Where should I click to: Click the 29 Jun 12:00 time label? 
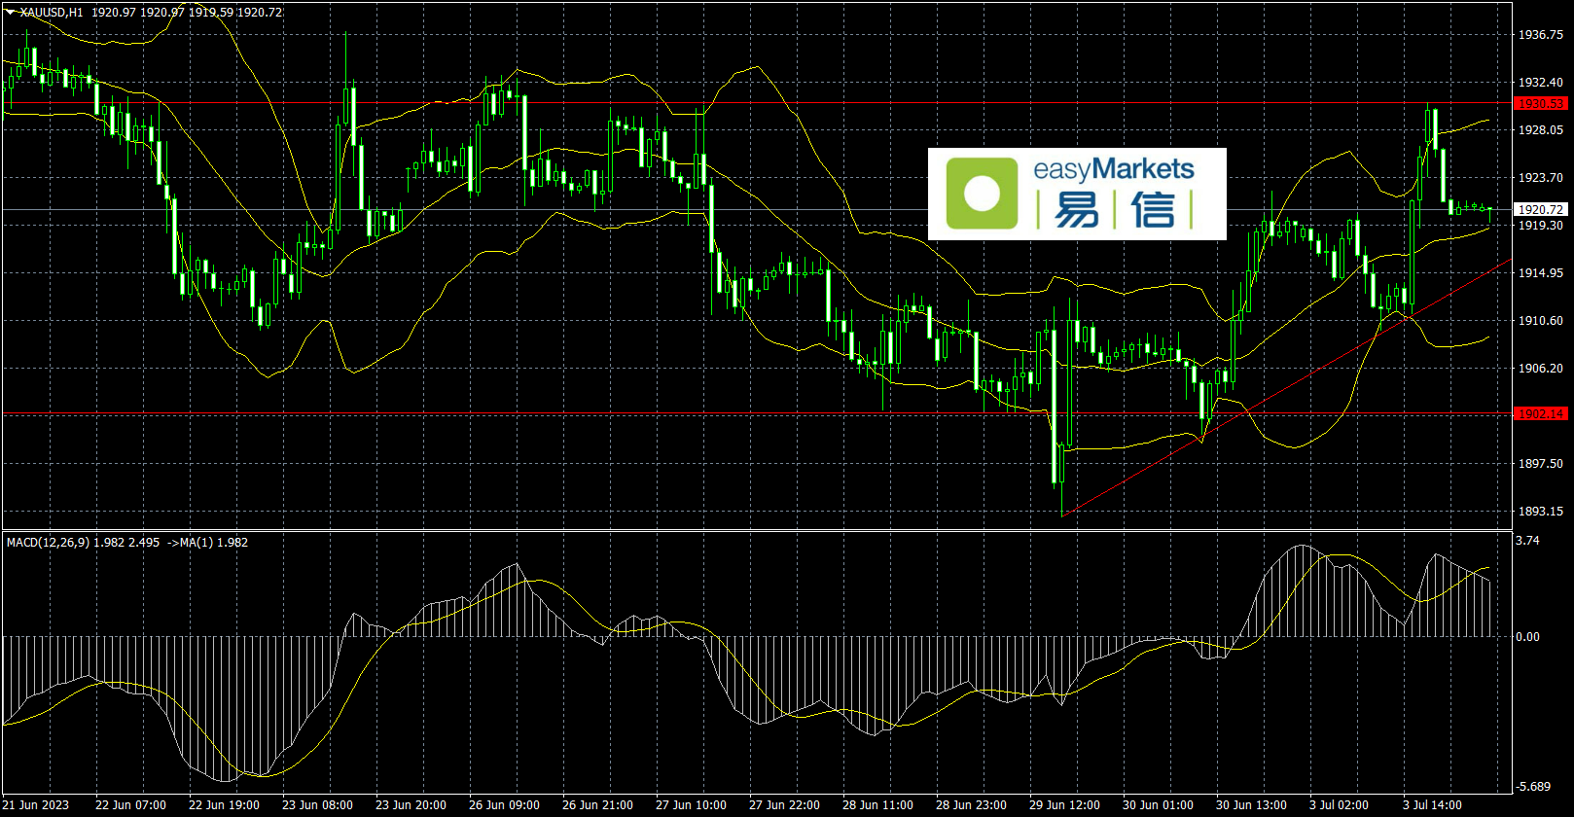click(x=1064, y=805)
